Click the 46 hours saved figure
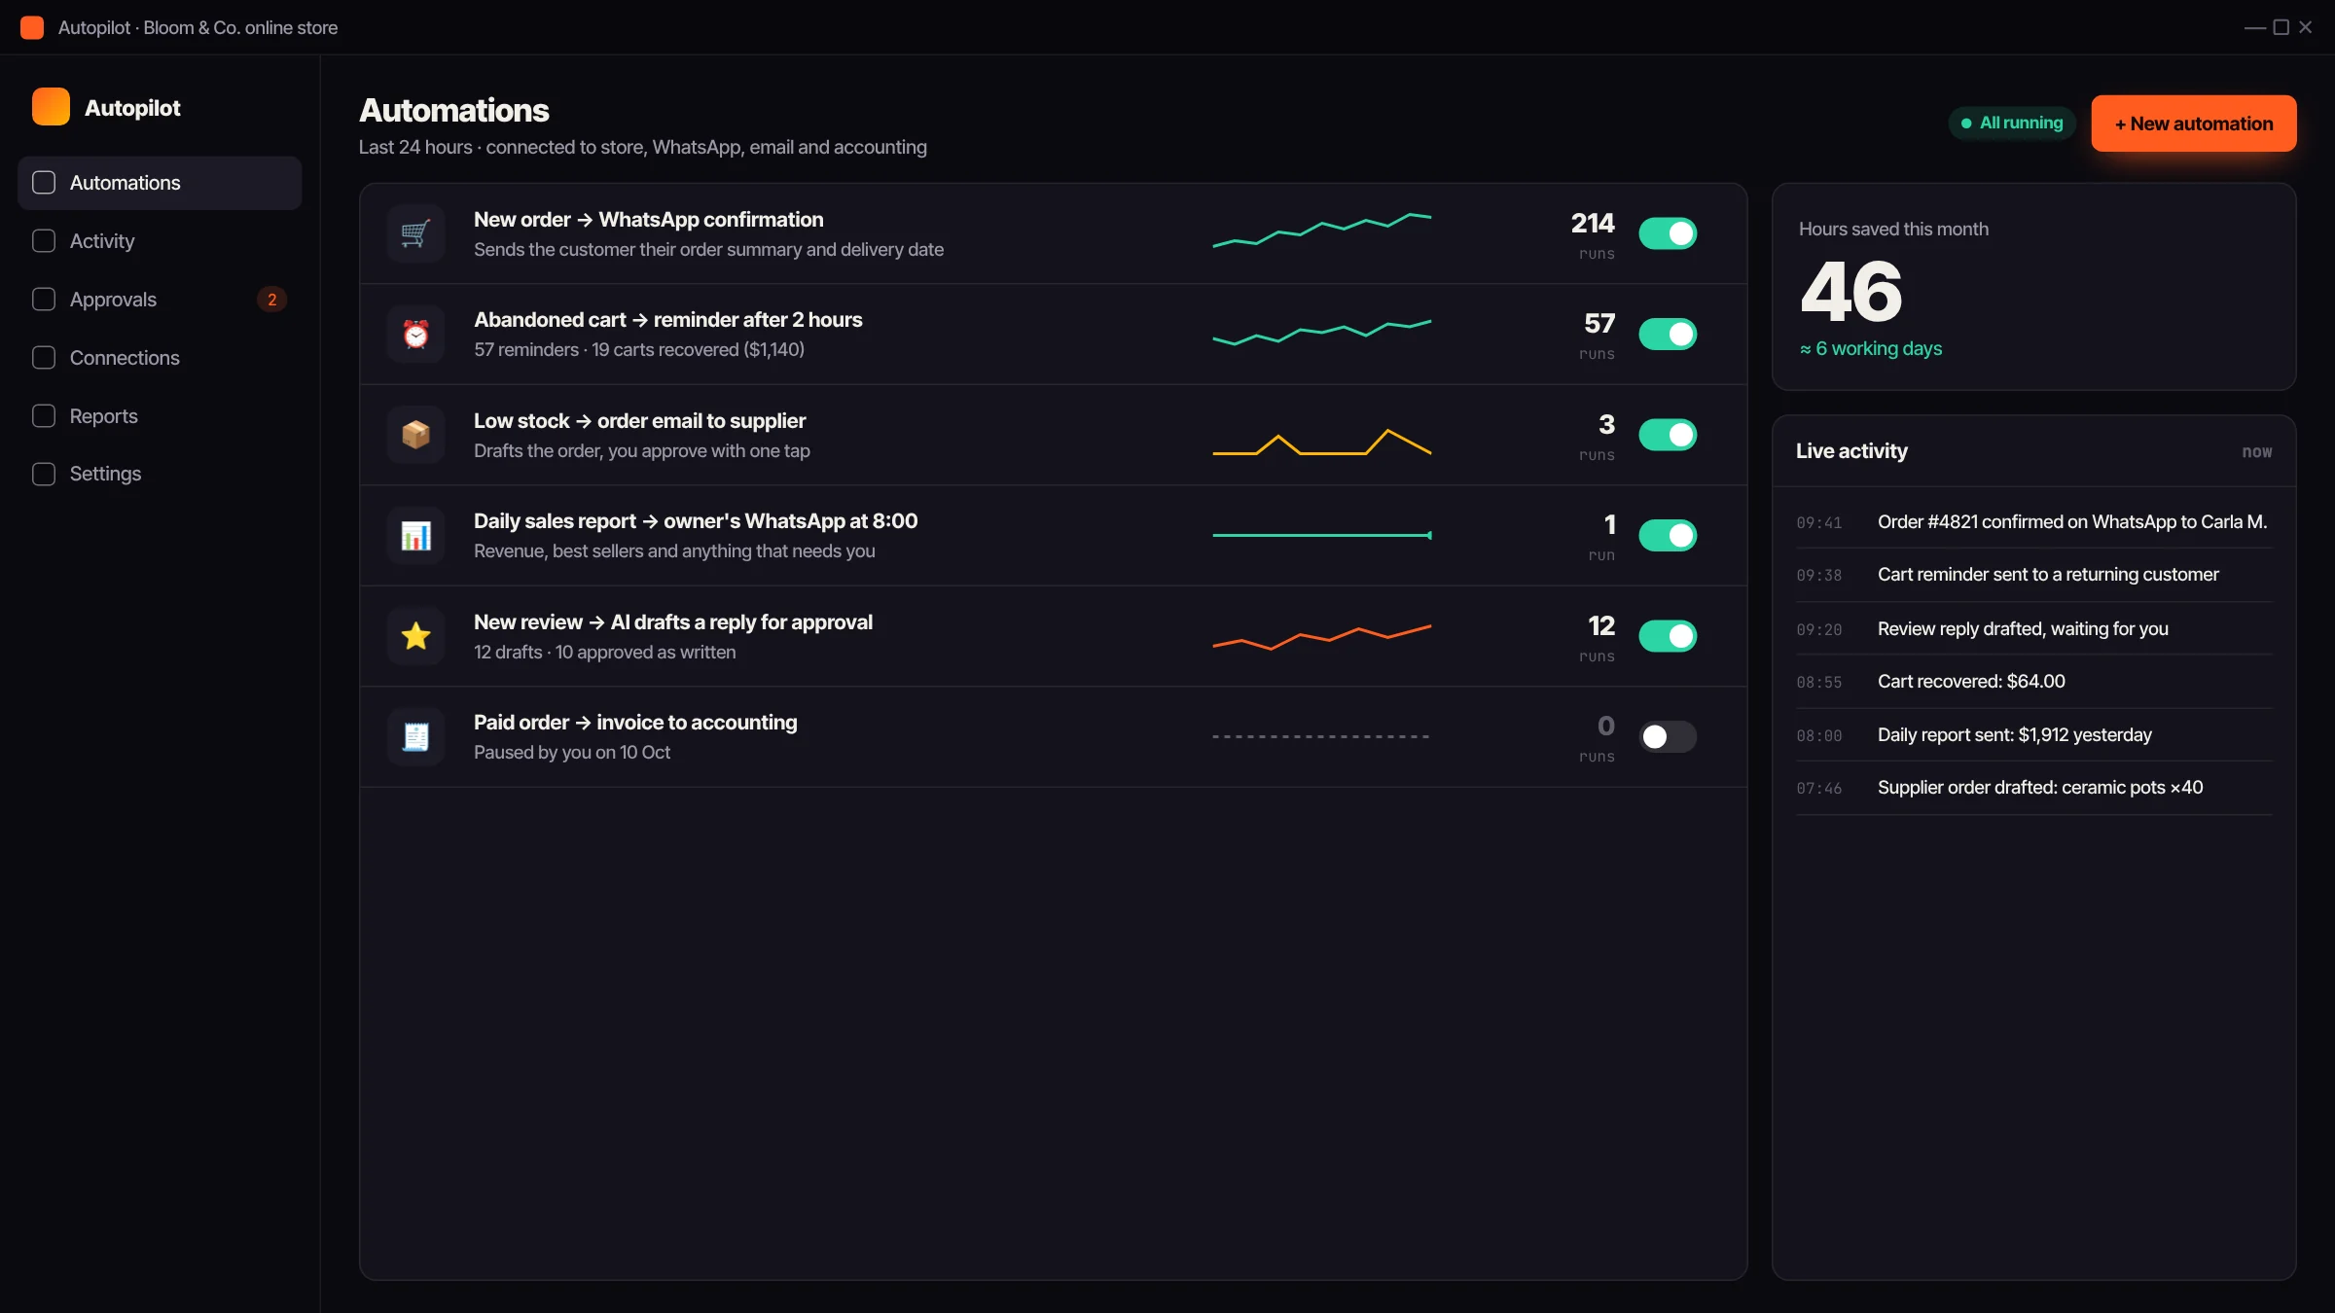This screenshot has width=2335, height=1313. point(1851,291)
